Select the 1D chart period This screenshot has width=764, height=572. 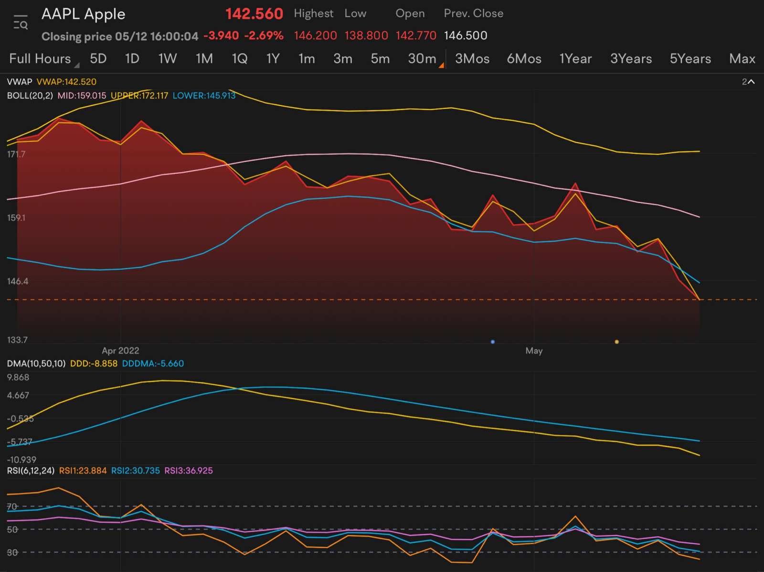click(132, 59)
